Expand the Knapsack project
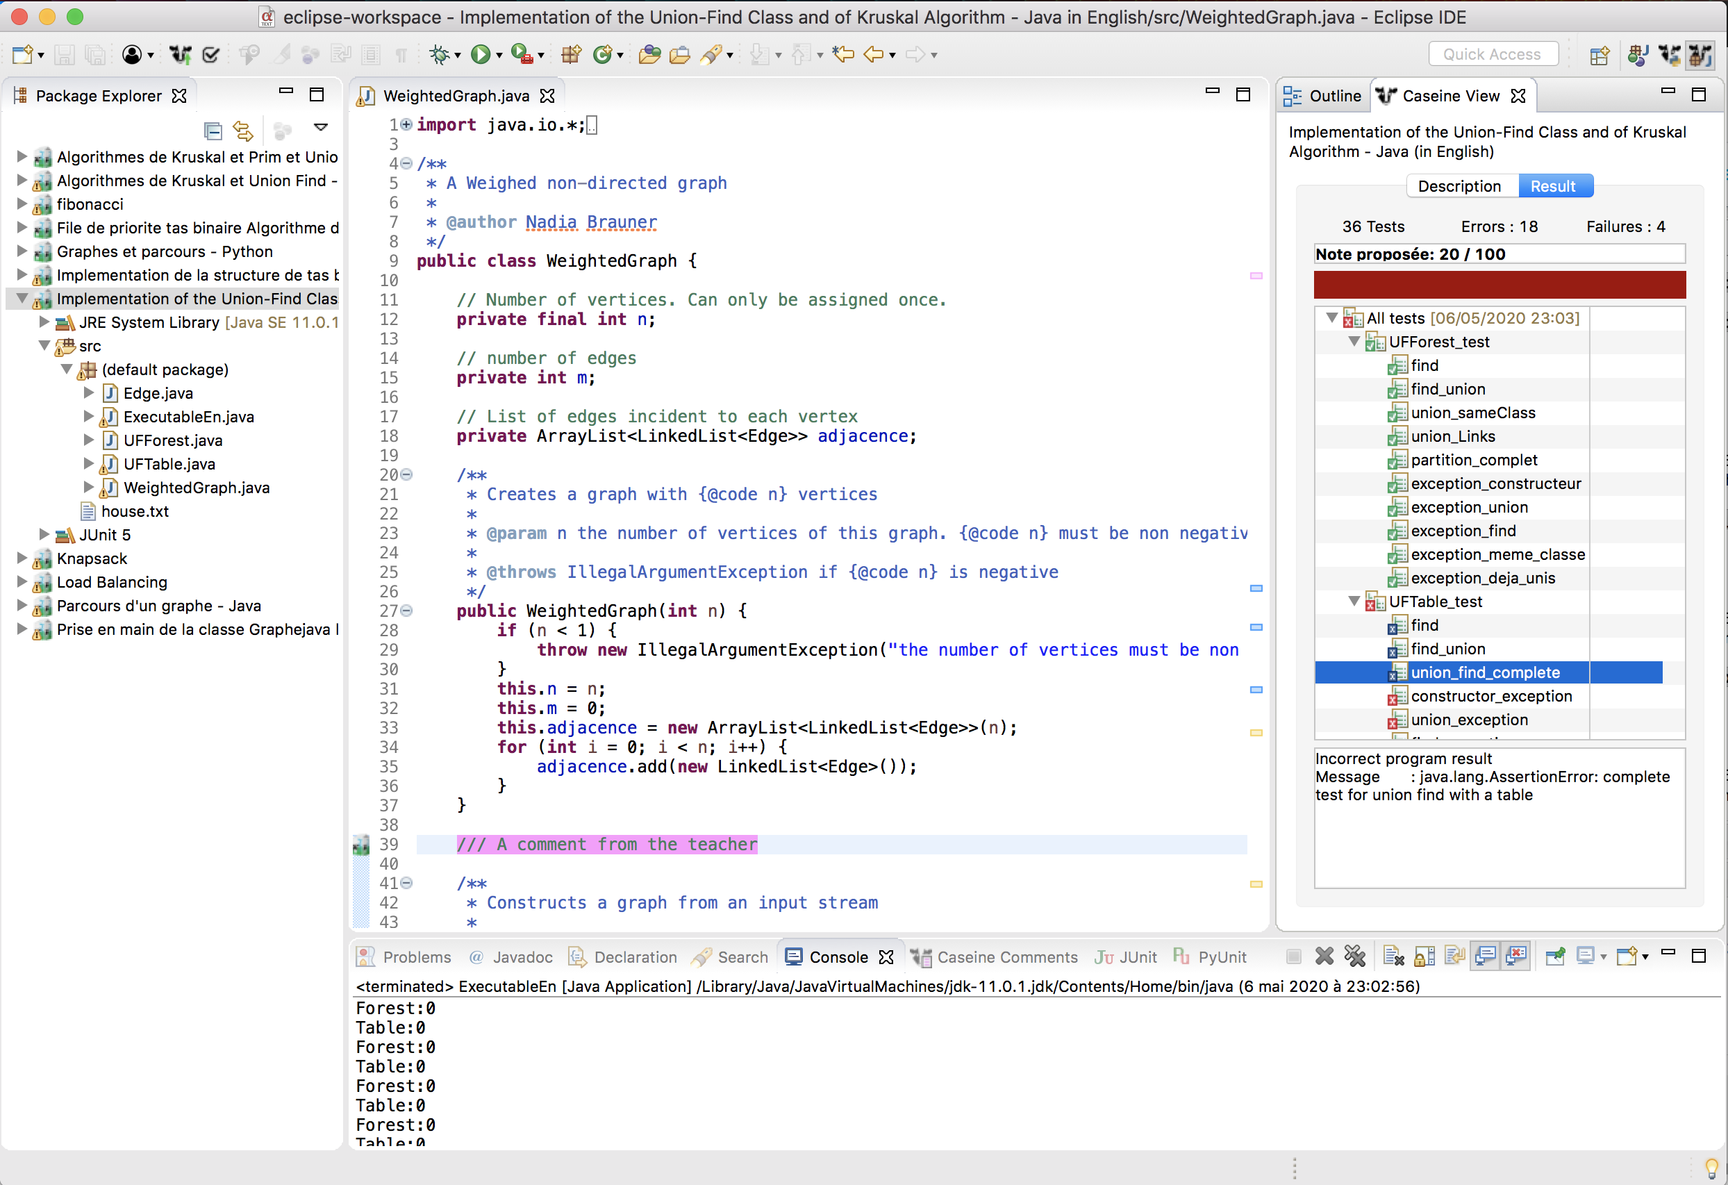 tap(22, 558)
